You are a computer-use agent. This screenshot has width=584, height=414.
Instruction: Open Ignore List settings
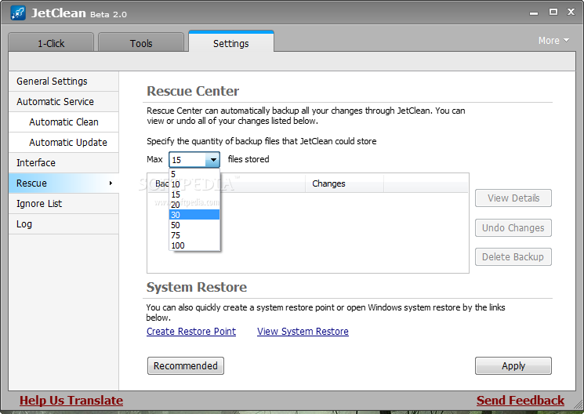(63, 203)
